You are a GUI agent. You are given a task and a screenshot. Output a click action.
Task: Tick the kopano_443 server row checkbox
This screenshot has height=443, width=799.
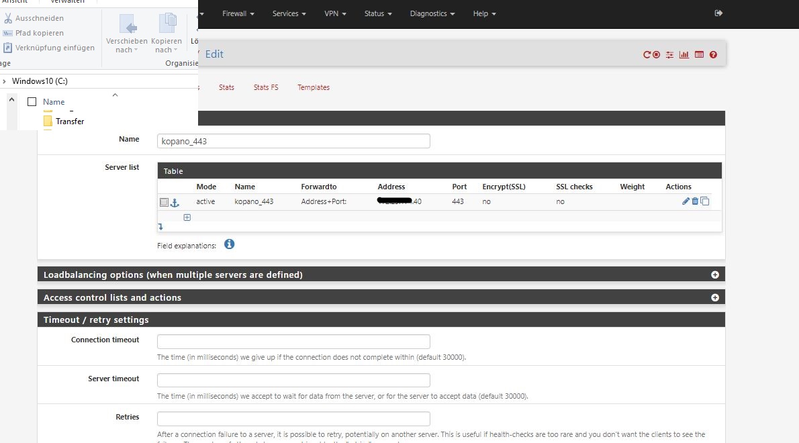pos(164,202)
